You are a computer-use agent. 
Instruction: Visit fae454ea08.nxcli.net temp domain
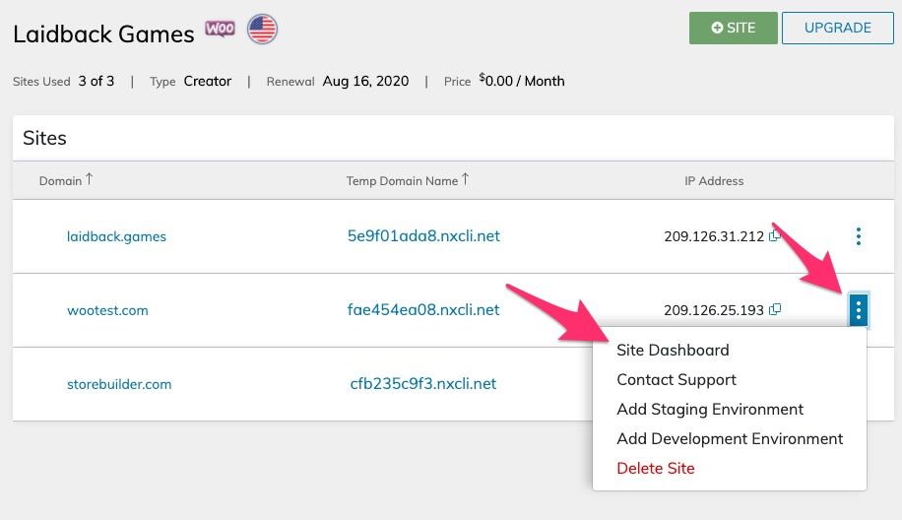[423, 309]
